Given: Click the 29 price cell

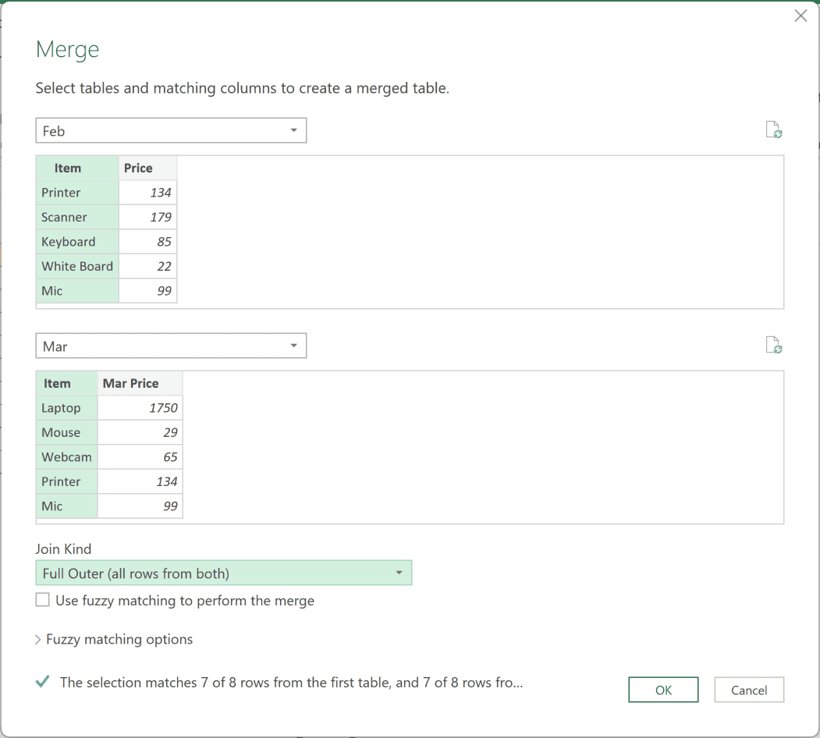Looking at the screenshot, I should [140, 432].
